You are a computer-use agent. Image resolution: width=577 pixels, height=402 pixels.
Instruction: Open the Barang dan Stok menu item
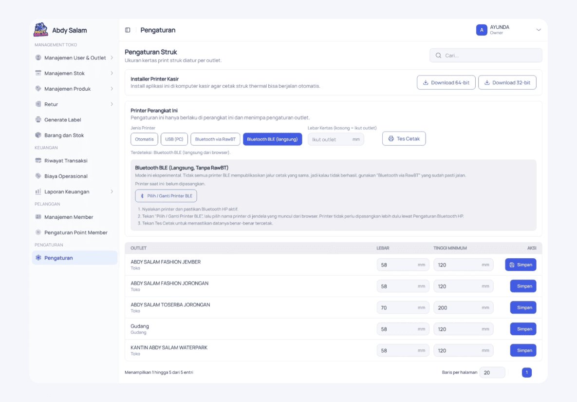pyautogui.click(x=74, y=135)
